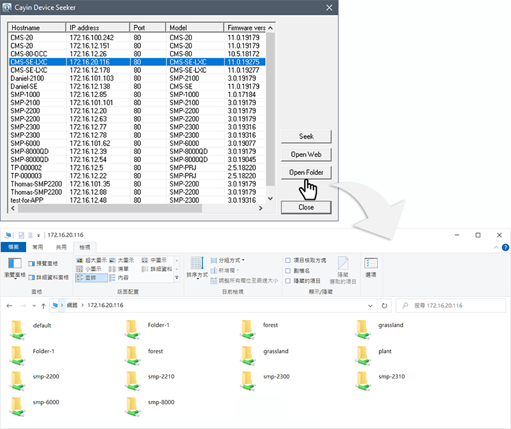The width and height of the screenshot is (511, 429).
Task: Switch to 詳細資料 details layout
Action: click(x=156, y=269)
